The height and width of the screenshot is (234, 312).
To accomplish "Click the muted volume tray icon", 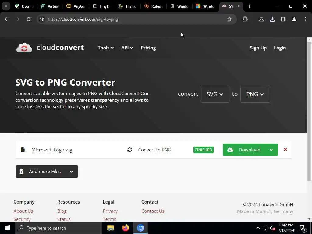I will point(272,228).
